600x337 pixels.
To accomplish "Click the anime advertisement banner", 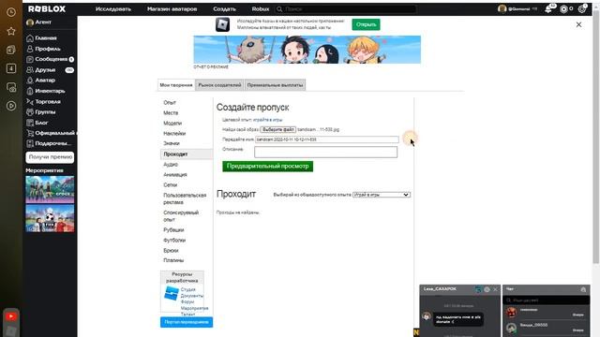I will pos(307,50).
